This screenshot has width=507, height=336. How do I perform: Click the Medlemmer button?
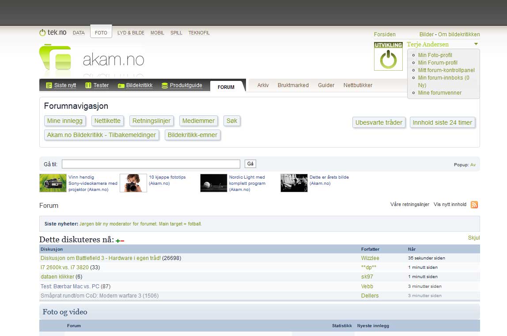(198, 121)
